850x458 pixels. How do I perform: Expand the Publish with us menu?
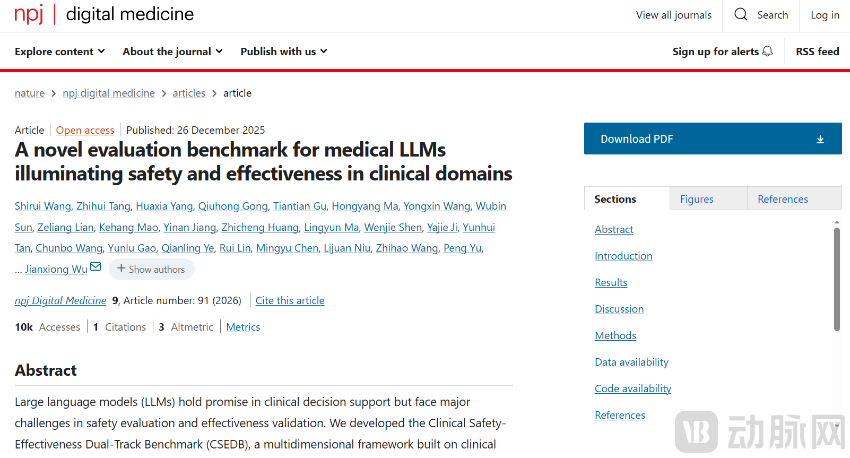(x=283, y=51)
